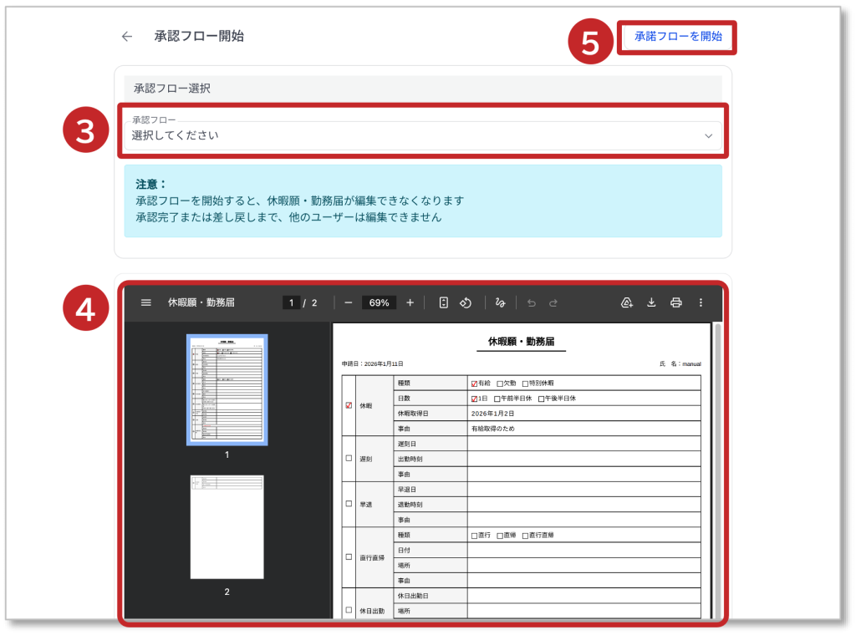Viewport: 856px width, 635px height.
Task: Select the page 2 thumbnail
Action: coord(227,527)
